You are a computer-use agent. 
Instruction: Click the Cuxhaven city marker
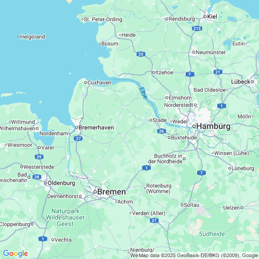coord(86,83)
